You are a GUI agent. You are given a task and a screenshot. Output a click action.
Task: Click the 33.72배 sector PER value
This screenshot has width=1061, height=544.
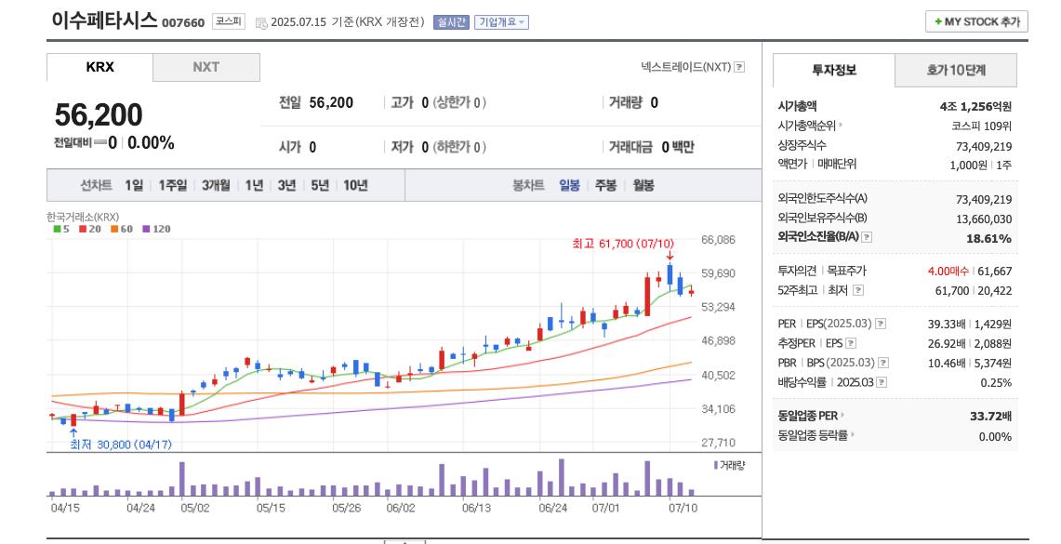[x=990, y=416]
